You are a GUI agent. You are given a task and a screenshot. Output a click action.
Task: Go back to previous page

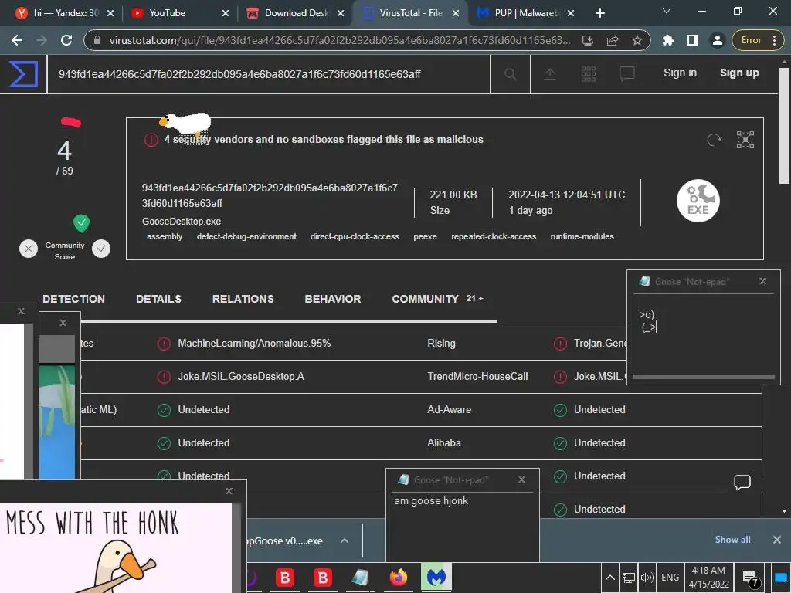tap(17, 40)
